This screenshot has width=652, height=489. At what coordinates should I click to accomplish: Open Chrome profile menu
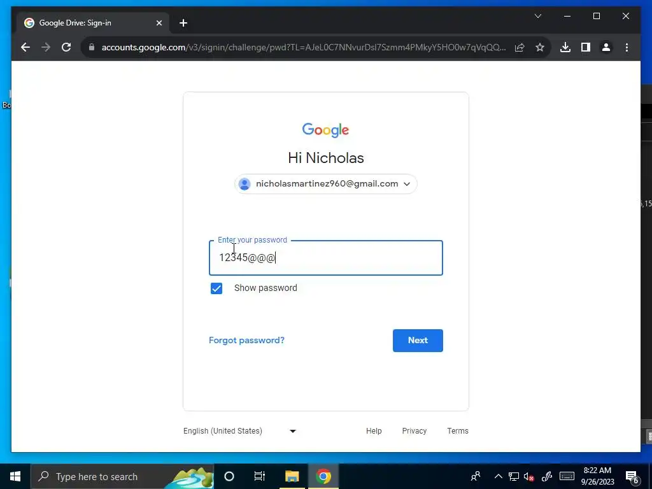[x=606, y=47]
